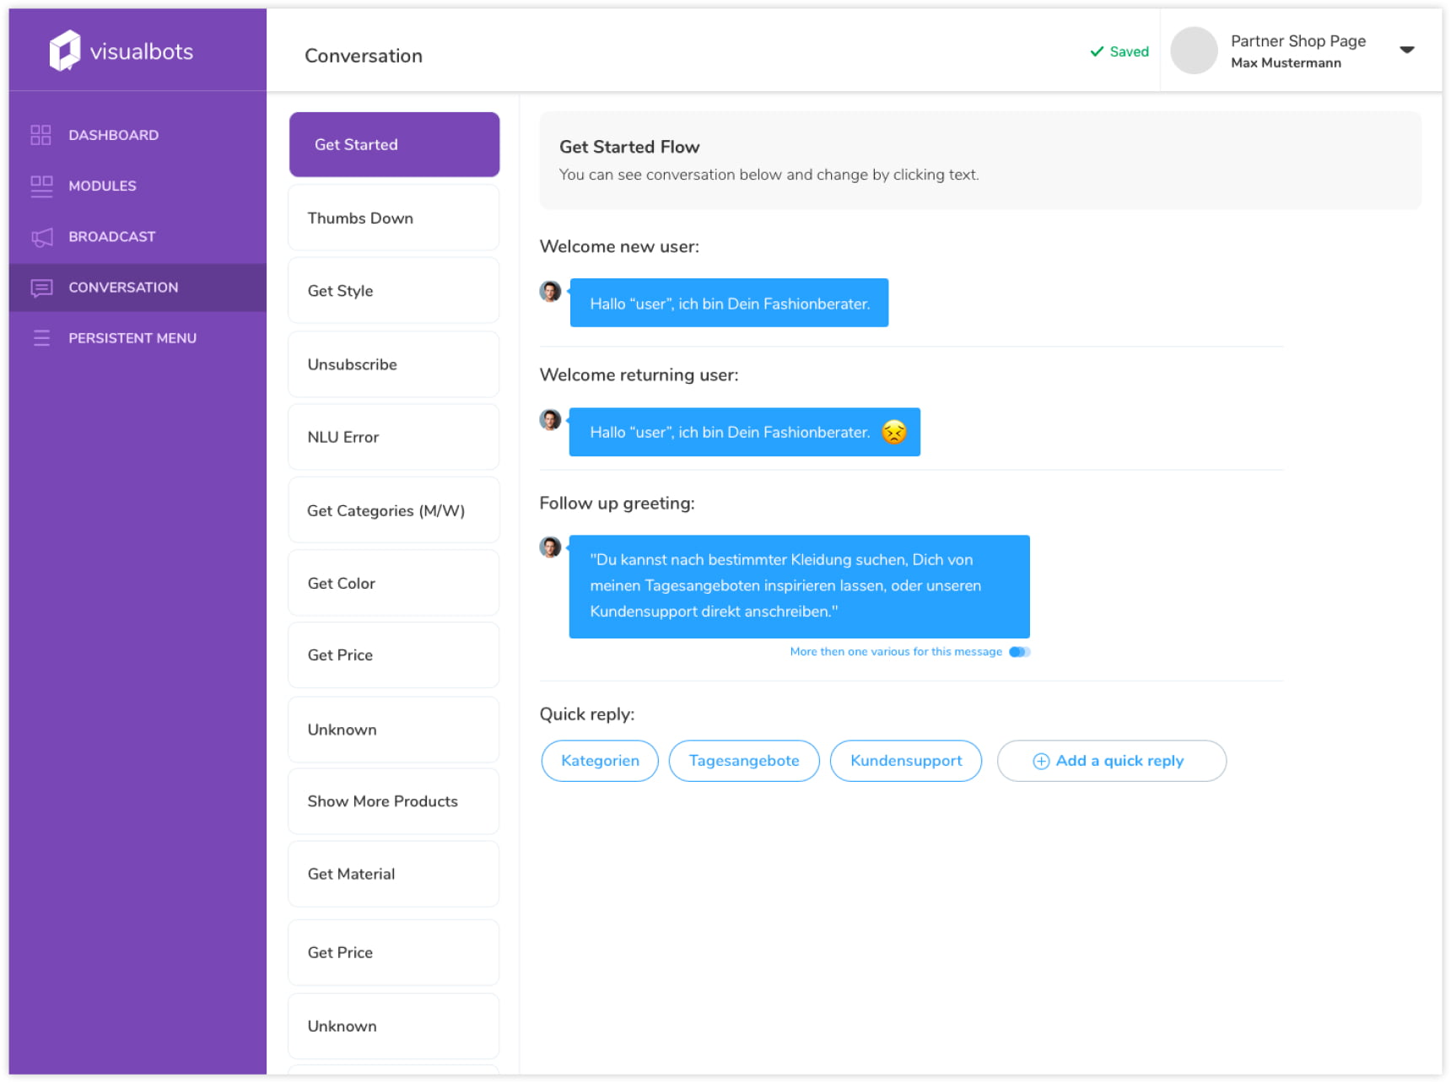This screenshot has height=1083, width=1451.
Task: Click the visualbots logo icon
Action: click(64, 51)
